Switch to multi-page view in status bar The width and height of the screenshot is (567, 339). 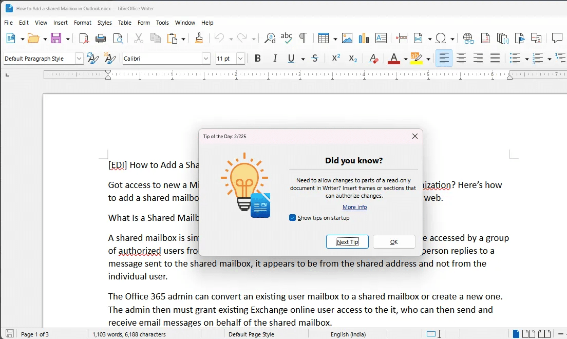coord(528,333)
